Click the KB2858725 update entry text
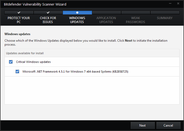184x131 pixels. pyautogui.click(x=75, y=72)
